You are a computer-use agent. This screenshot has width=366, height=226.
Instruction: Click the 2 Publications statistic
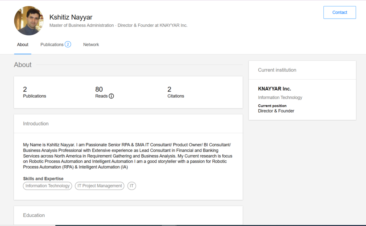tap(34, 92)
